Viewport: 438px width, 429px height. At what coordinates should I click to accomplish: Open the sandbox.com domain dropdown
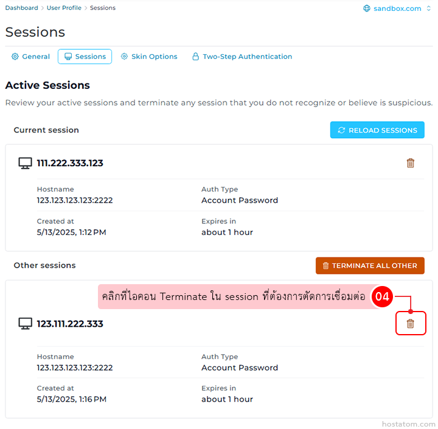428,9
